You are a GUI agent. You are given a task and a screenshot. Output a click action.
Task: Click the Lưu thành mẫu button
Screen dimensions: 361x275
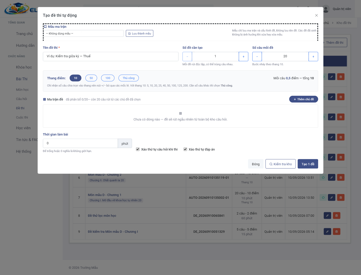pyautogui.click(x=140, y=33)
